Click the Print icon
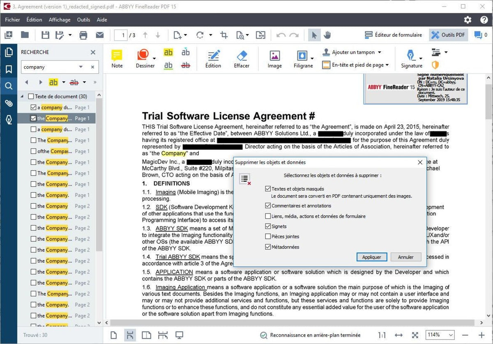This screenshot has height=344, width=493. (83, 35)
